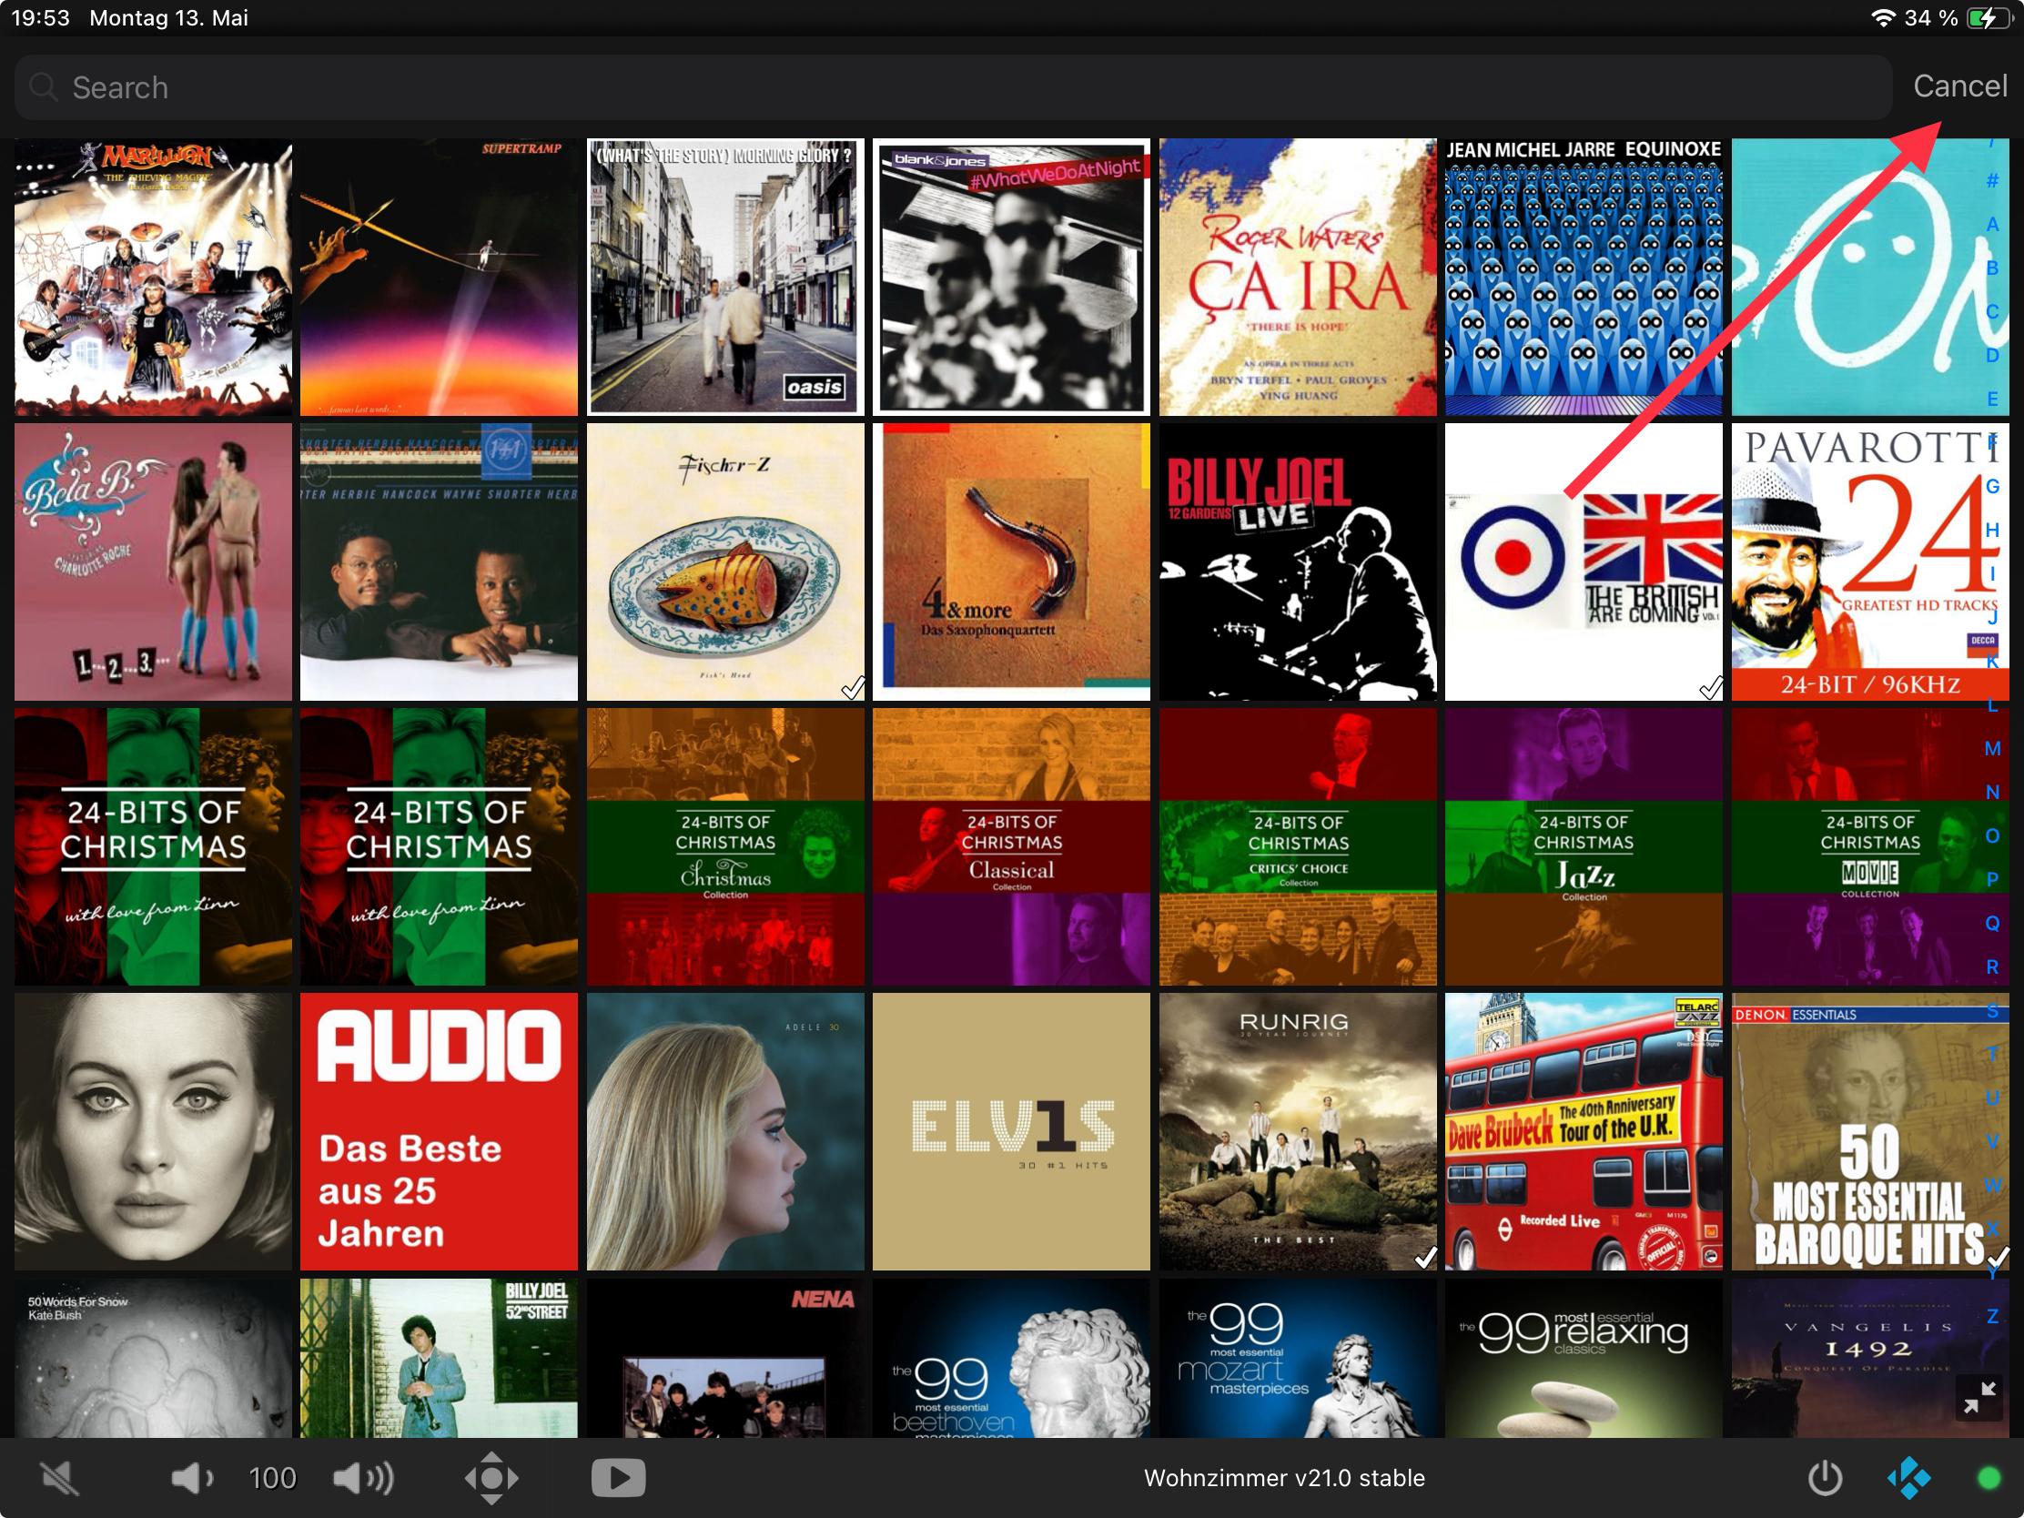Open Adele 30 album

pos(725,1132)
